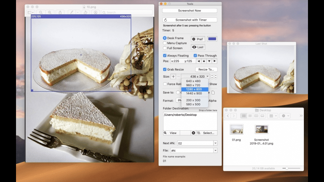Click the share icon in Preview toolbar
The image size is (324, 182).
point(60,12)
